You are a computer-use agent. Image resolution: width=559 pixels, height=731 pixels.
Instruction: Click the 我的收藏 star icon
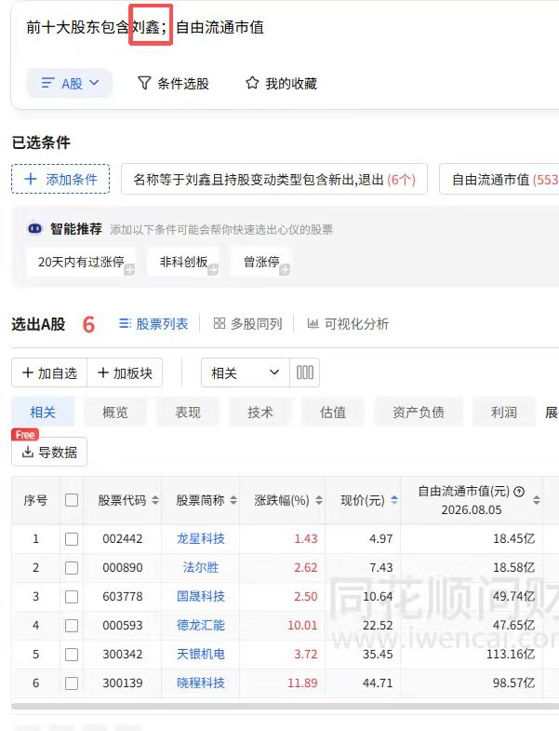pyautogui.click(x=252, y=83)
